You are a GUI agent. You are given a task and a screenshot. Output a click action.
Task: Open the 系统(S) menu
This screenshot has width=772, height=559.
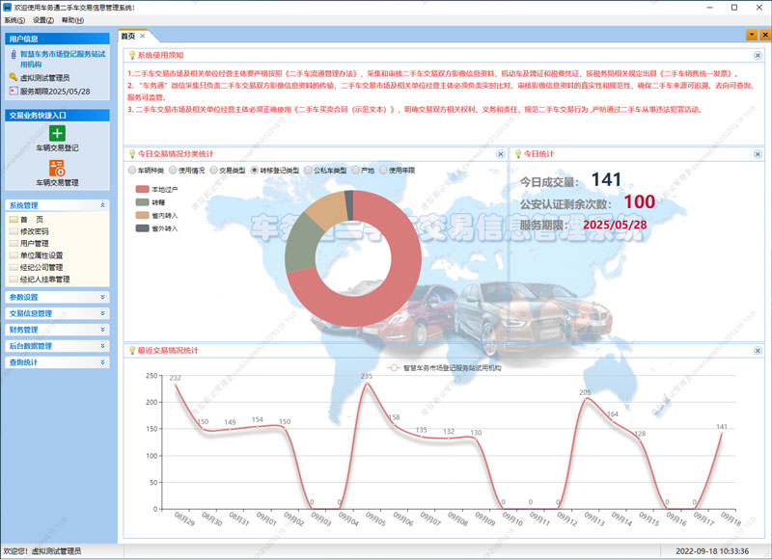click(x=14, y=19)
